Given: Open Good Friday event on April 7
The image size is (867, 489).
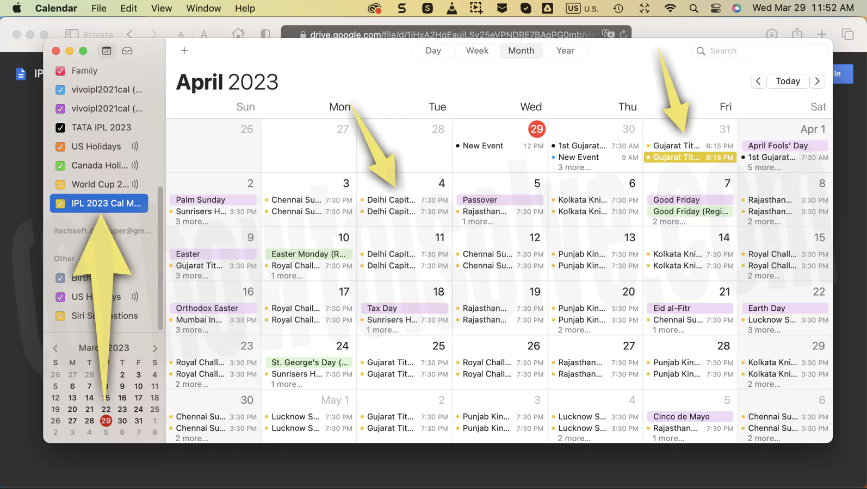Looking at the screenshot, I should click(x=690, y=200).
